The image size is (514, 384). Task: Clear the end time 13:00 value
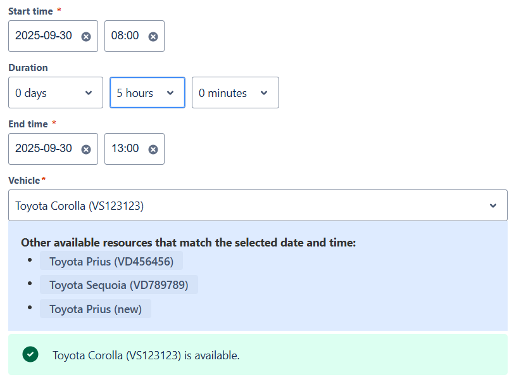click(153, 149)
